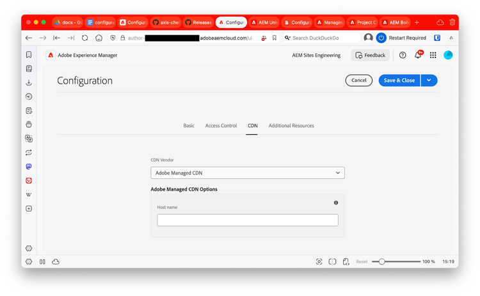The width and height of the screenshot is (480, 296).
Task: Open the Vivaldi web panel
Action: [x=29, y=180]
